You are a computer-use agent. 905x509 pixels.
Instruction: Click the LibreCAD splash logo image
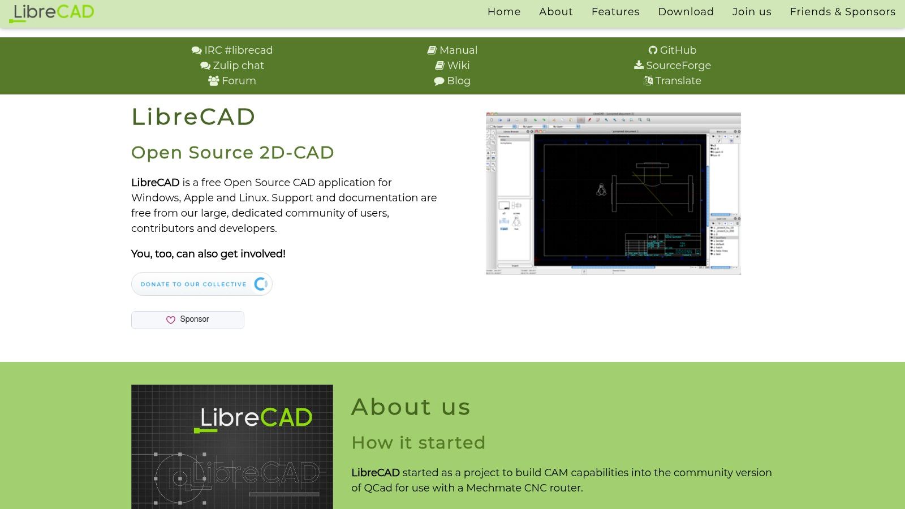232,447
